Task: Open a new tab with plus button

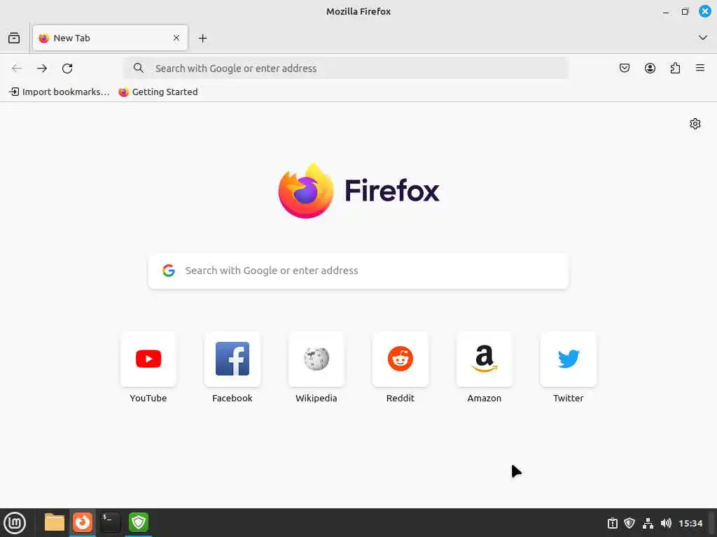Action: 202,38
